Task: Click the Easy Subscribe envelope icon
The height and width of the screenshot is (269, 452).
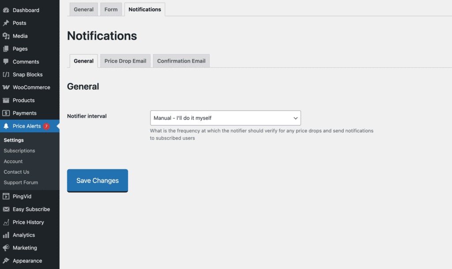Action: coord(6,209)
